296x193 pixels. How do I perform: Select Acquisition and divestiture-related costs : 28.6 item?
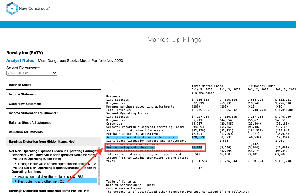click(51, 177)
